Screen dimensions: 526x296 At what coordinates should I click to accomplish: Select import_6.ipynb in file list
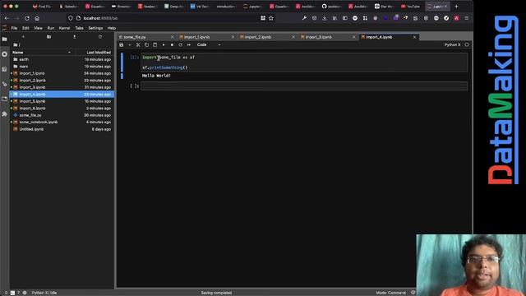point(62,108)
